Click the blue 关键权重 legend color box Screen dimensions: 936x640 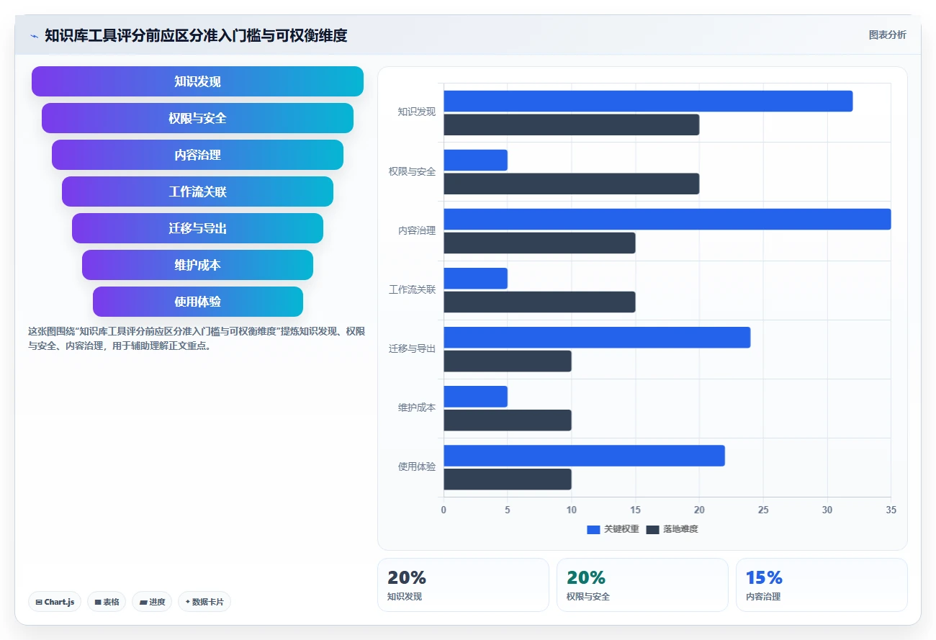click(593, 530)
